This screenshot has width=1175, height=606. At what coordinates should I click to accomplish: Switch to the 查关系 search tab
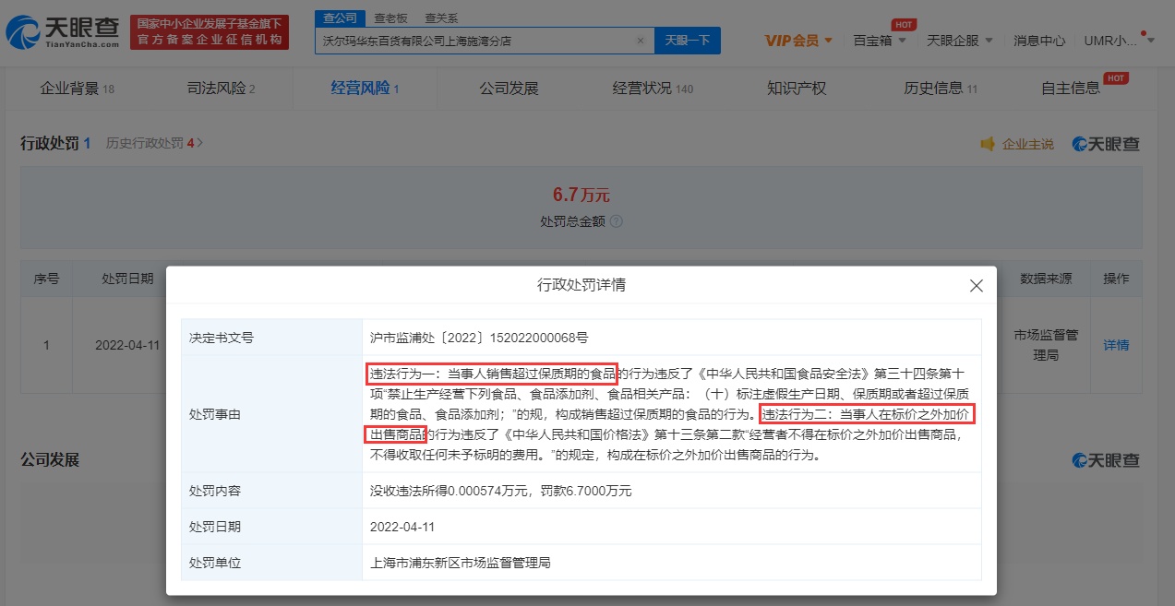(x=440, y=18)
